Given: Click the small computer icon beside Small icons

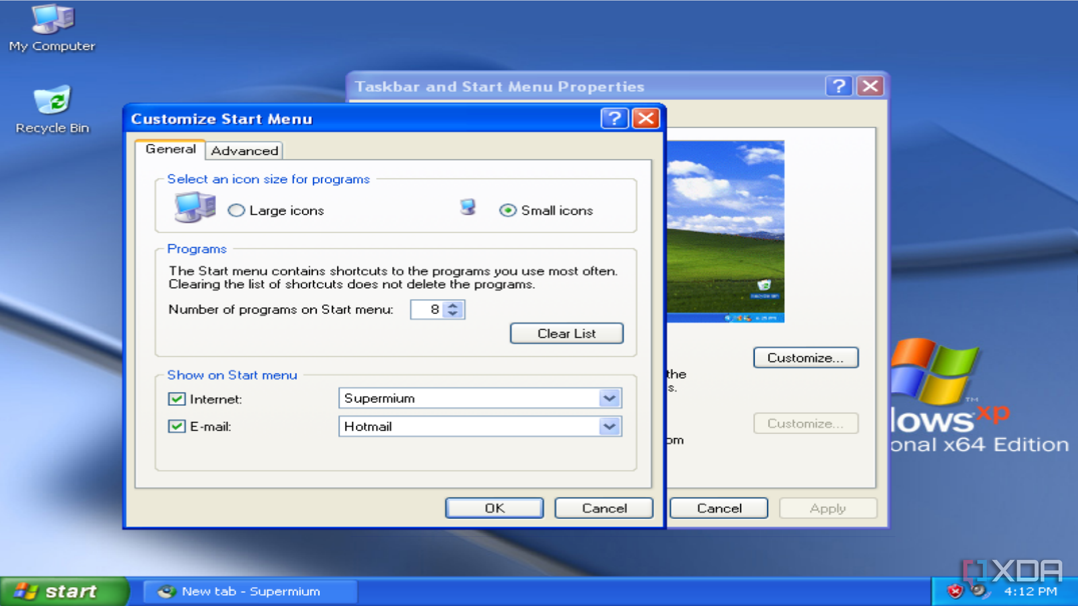Looking at the screenshot, I should click(468, 207).
